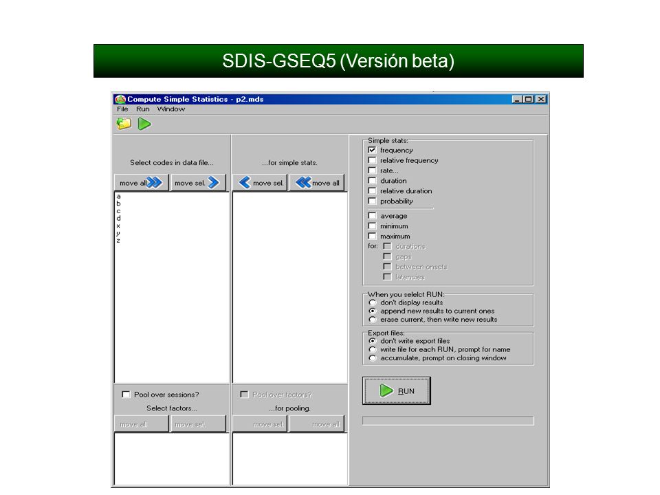Click the green run arrow in toolbar
Viewport: 660px width, 495px height.
pyautogui.click(x=144, y=124)
